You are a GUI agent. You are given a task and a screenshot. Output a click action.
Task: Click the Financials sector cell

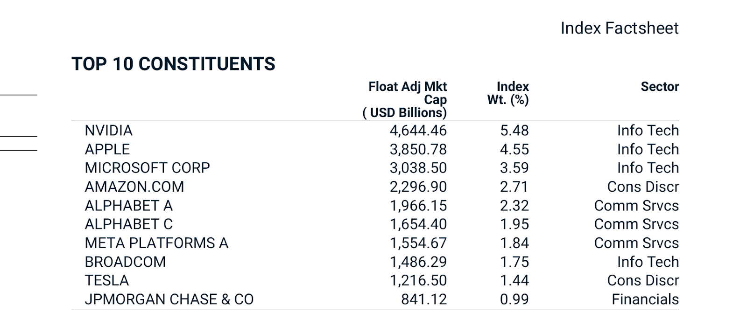tap(645, 299)
